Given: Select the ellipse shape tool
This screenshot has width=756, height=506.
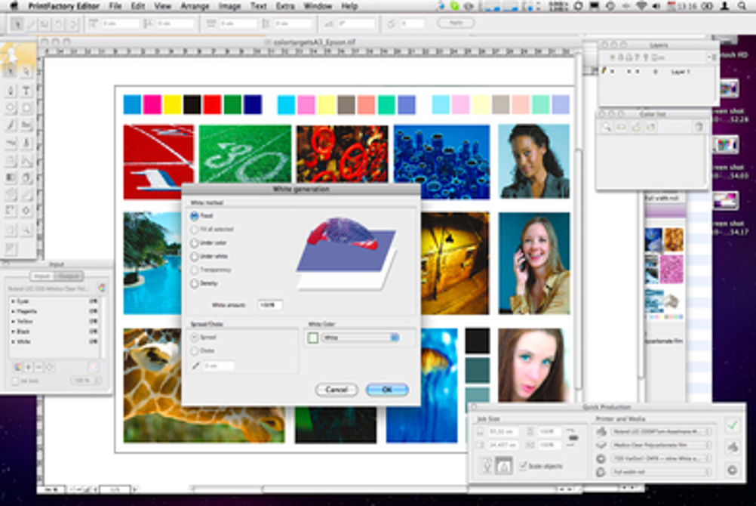Looking at the screenshot, I should coord(10,108).
